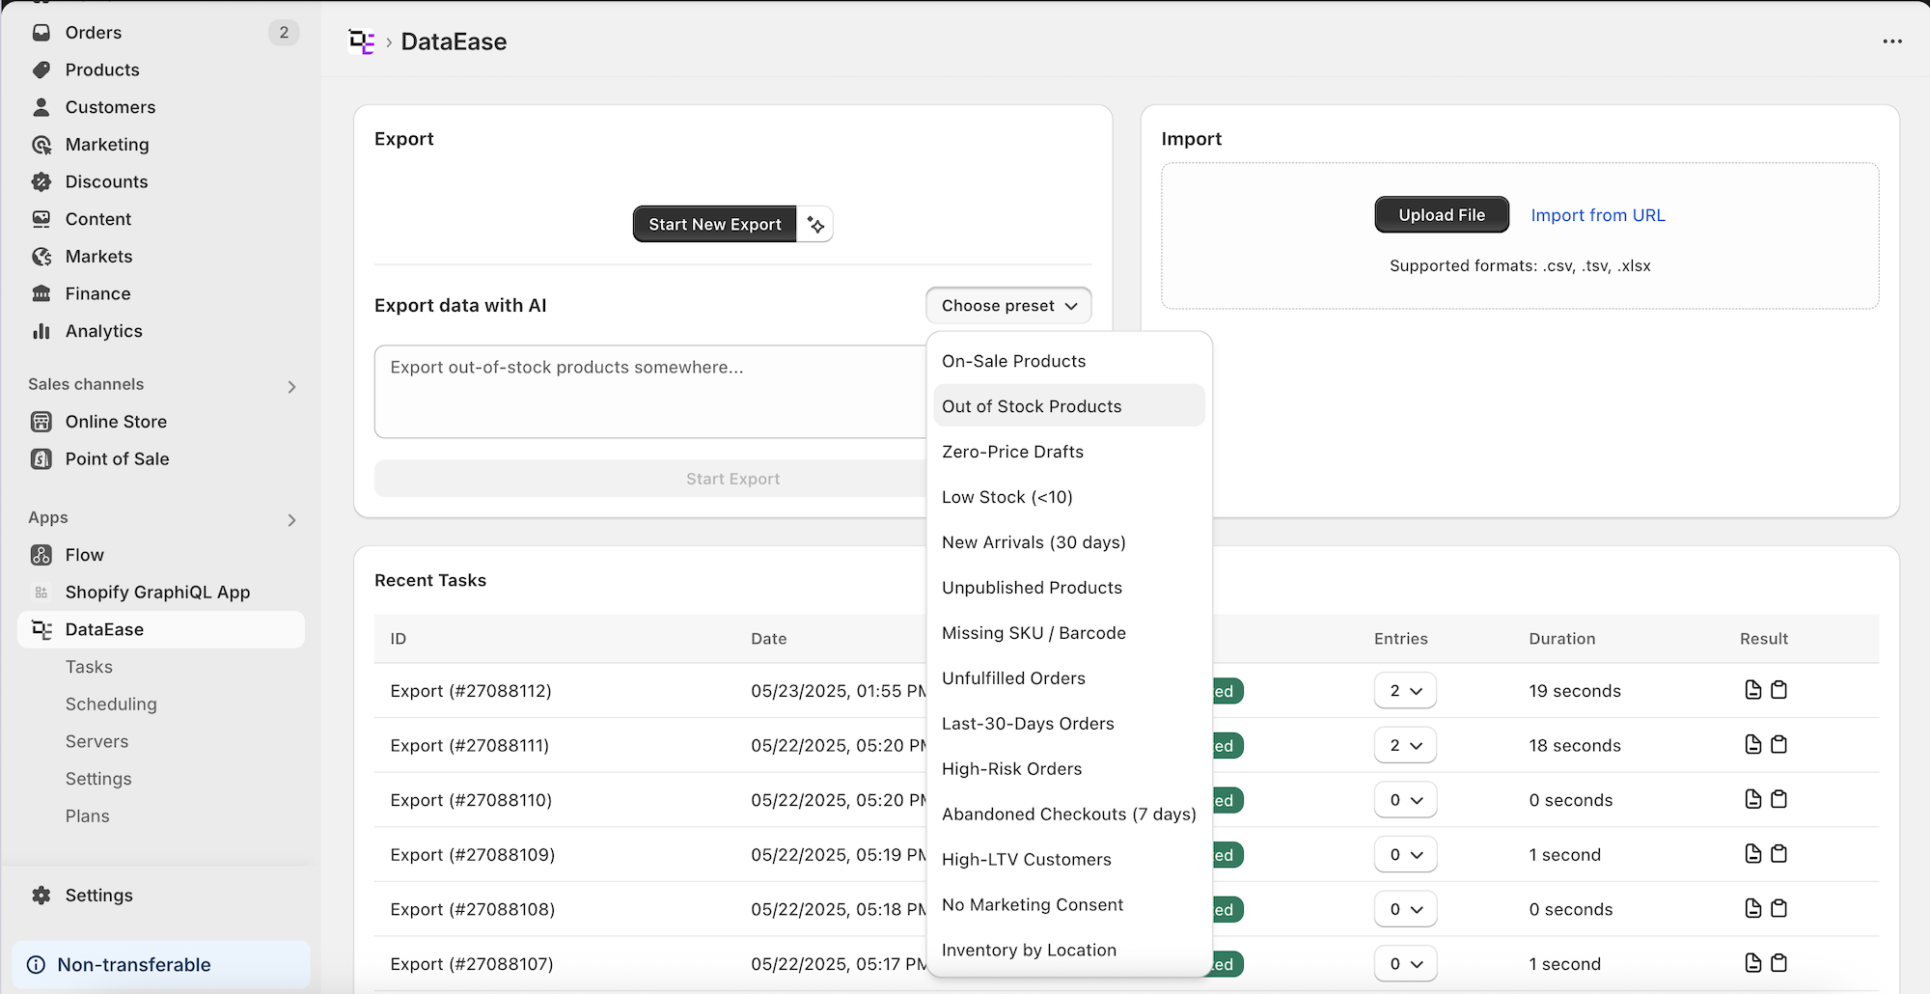Open entries dropdown for Export #27088108
Image resolution: width=1930 pixels, height=994 pixels.
(x=1405, y=909)
